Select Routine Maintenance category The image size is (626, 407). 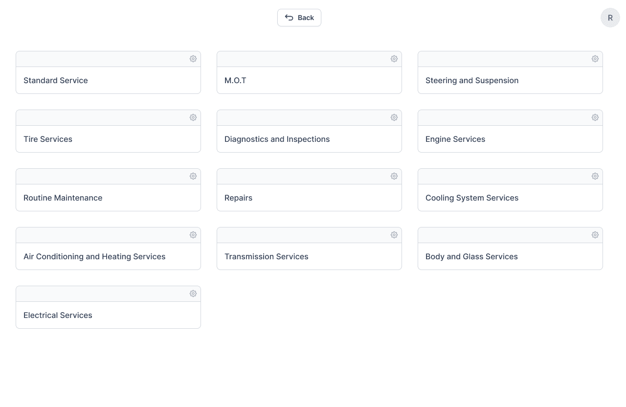click(x=63, y=198)
